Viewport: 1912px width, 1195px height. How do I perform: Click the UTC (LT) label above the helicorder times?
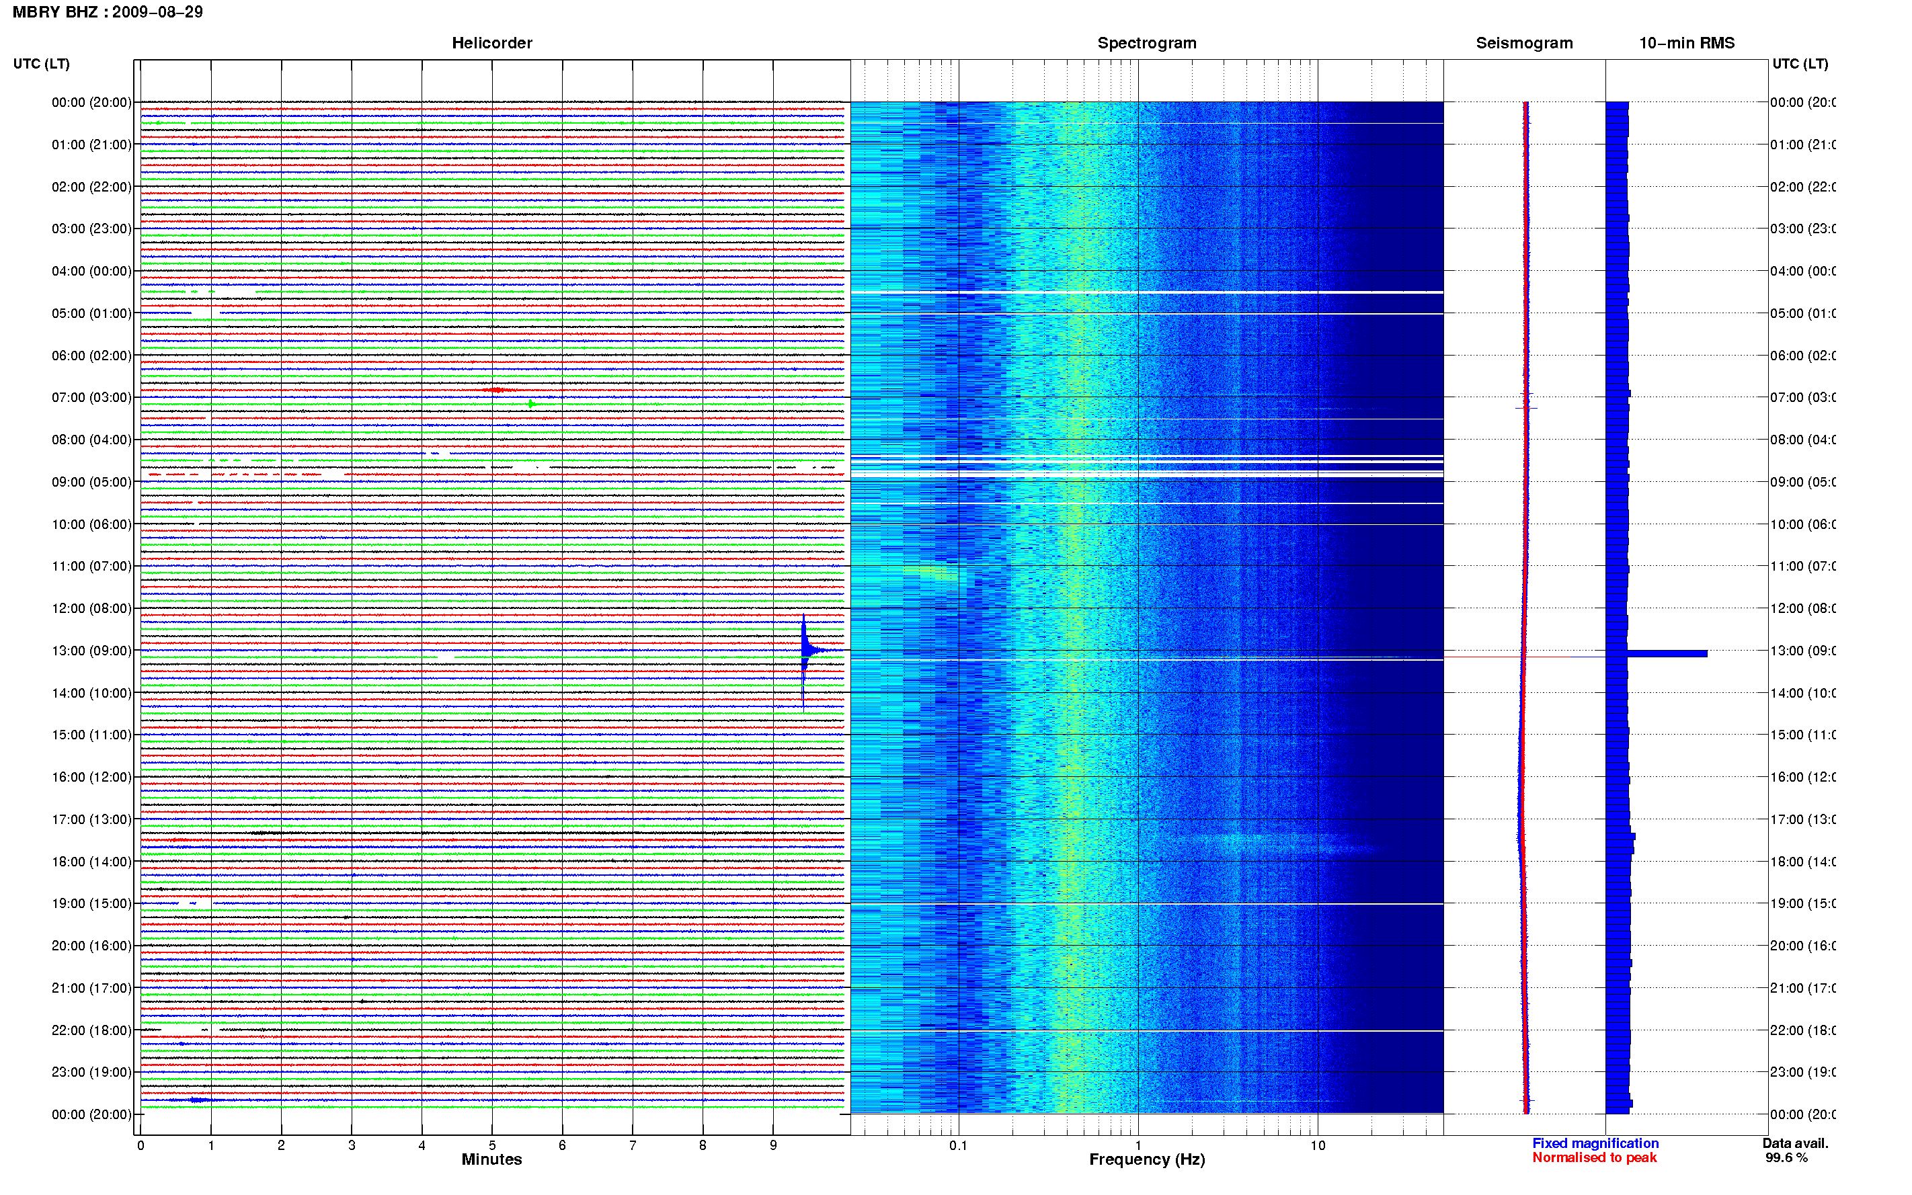[41, 64]
